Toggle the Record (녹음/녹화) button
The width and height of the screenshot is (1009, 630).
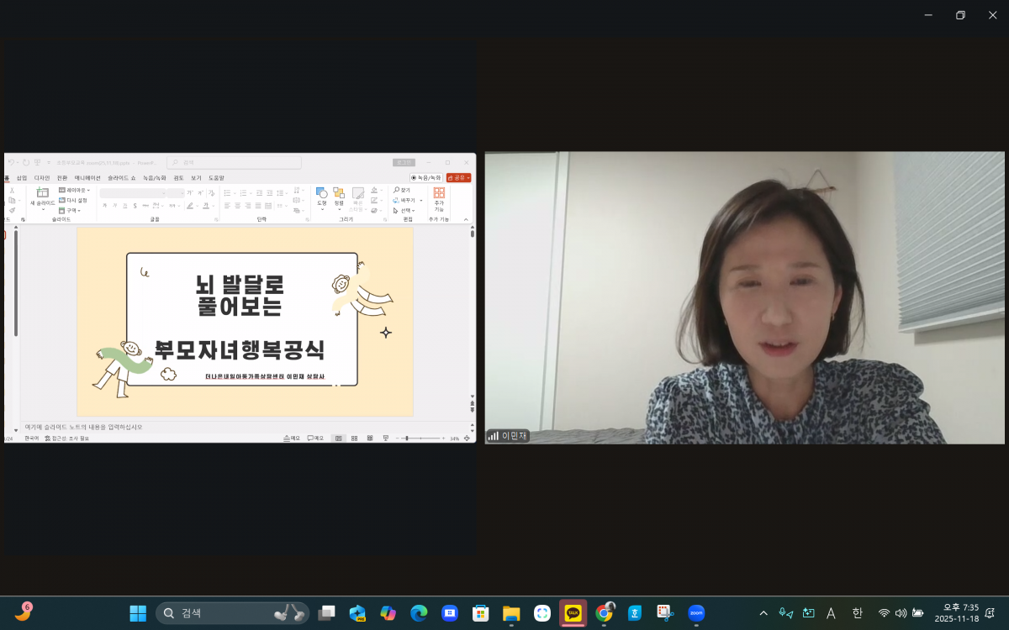[426, 178]
